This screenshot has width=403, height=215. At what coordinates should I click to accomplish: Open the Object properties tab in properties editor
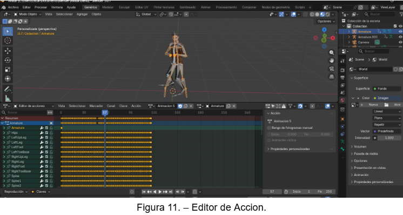[x=342, y=119]
